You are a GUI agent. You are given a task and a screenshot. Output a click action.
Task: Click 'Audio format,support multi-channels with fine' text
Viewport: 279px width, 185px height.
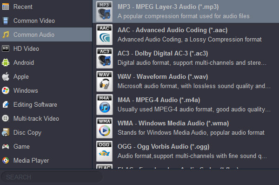192,156
